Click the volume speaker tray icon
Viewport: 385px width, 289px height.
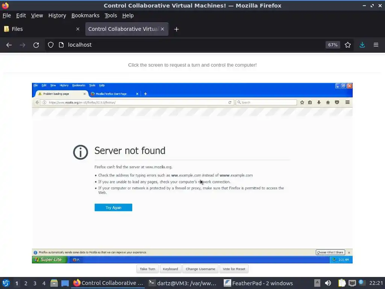tap(328, 283)
